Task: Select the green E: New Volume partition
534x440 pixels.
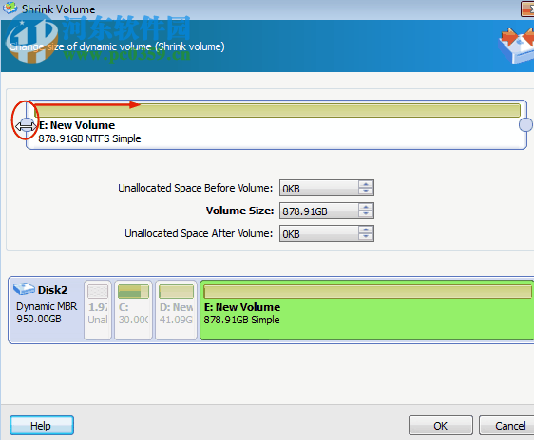Action: coord(367,310)
